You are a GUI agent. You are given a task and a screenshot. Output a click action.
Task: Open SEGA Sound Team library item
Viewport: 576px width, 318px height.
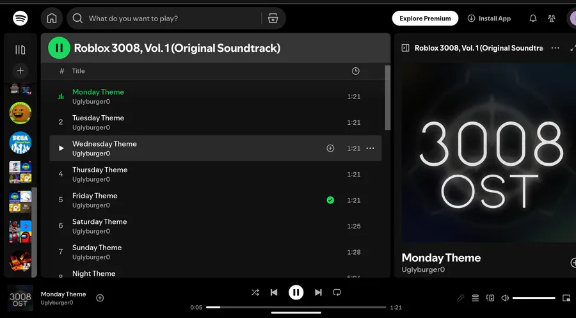coord(20,142)
